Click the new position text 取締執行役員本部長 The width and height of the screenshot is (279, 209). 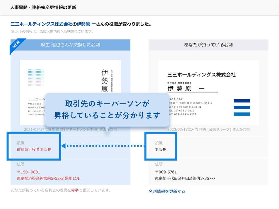pos(34,149)
